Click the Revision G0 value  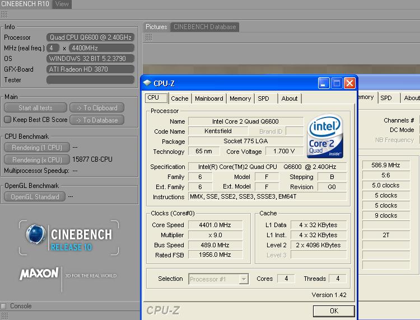coord(332,187)
